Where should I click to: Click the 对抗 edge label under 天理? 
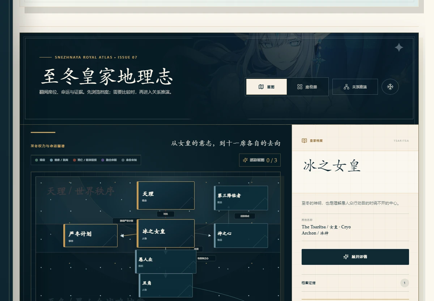[x=166, y=214]
